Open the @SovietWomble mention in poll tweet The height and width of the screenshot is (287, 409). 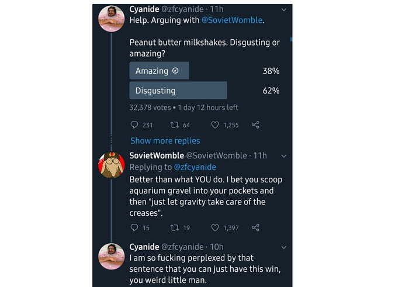[x=232, y=20]
